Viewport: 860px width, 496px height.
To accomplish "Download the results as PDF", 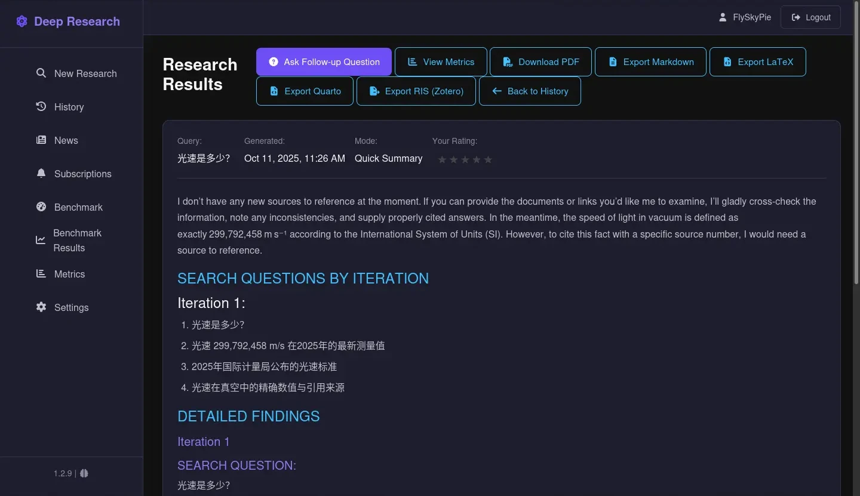I will click(x=540, y=62).
